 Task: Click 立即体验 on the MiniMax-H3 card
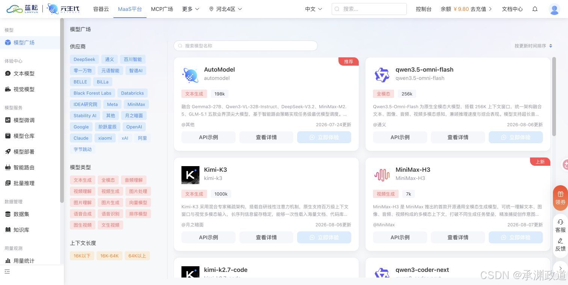(516, 237)
